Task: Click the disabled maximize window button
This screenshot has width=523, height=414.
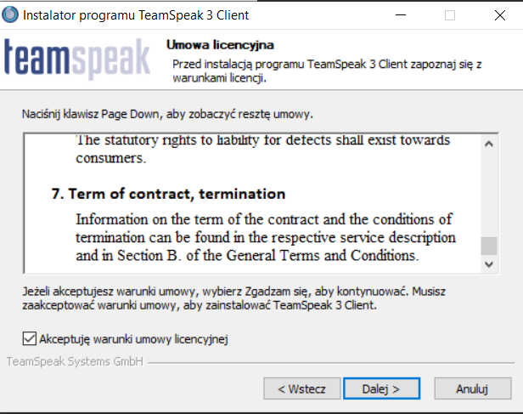Action: tap(450, 15)
